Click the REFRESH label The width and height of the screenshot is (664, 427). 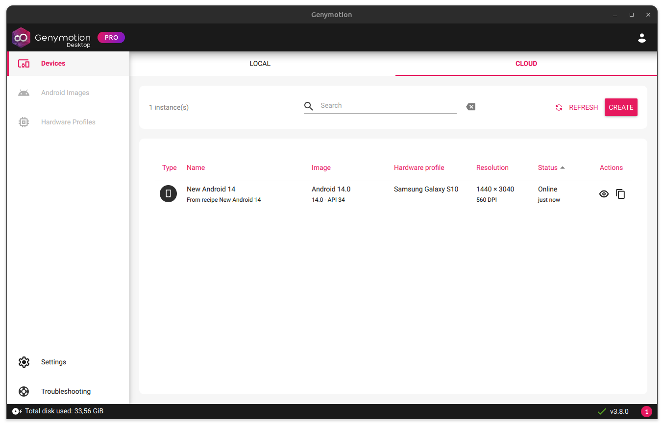(x=583, y=107)
